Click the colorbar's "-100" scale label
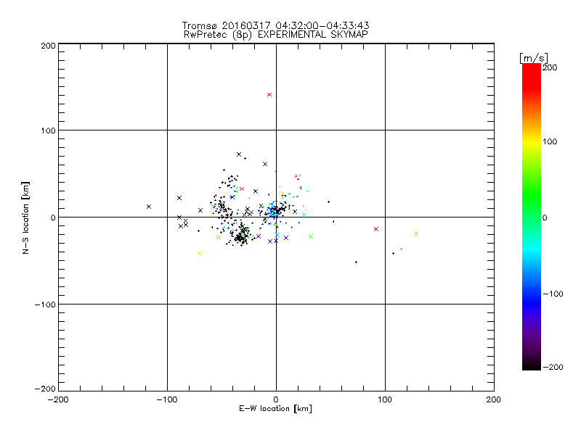 (553, 294)
